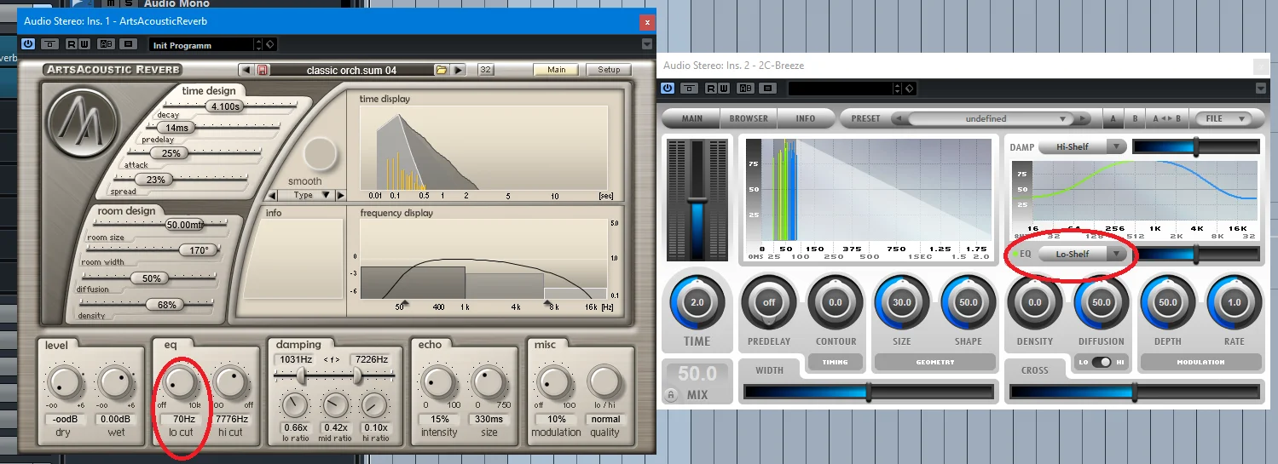
Task: Go to next preset in ArtsAcoustic Reverb
Action: tap(459, 70)
